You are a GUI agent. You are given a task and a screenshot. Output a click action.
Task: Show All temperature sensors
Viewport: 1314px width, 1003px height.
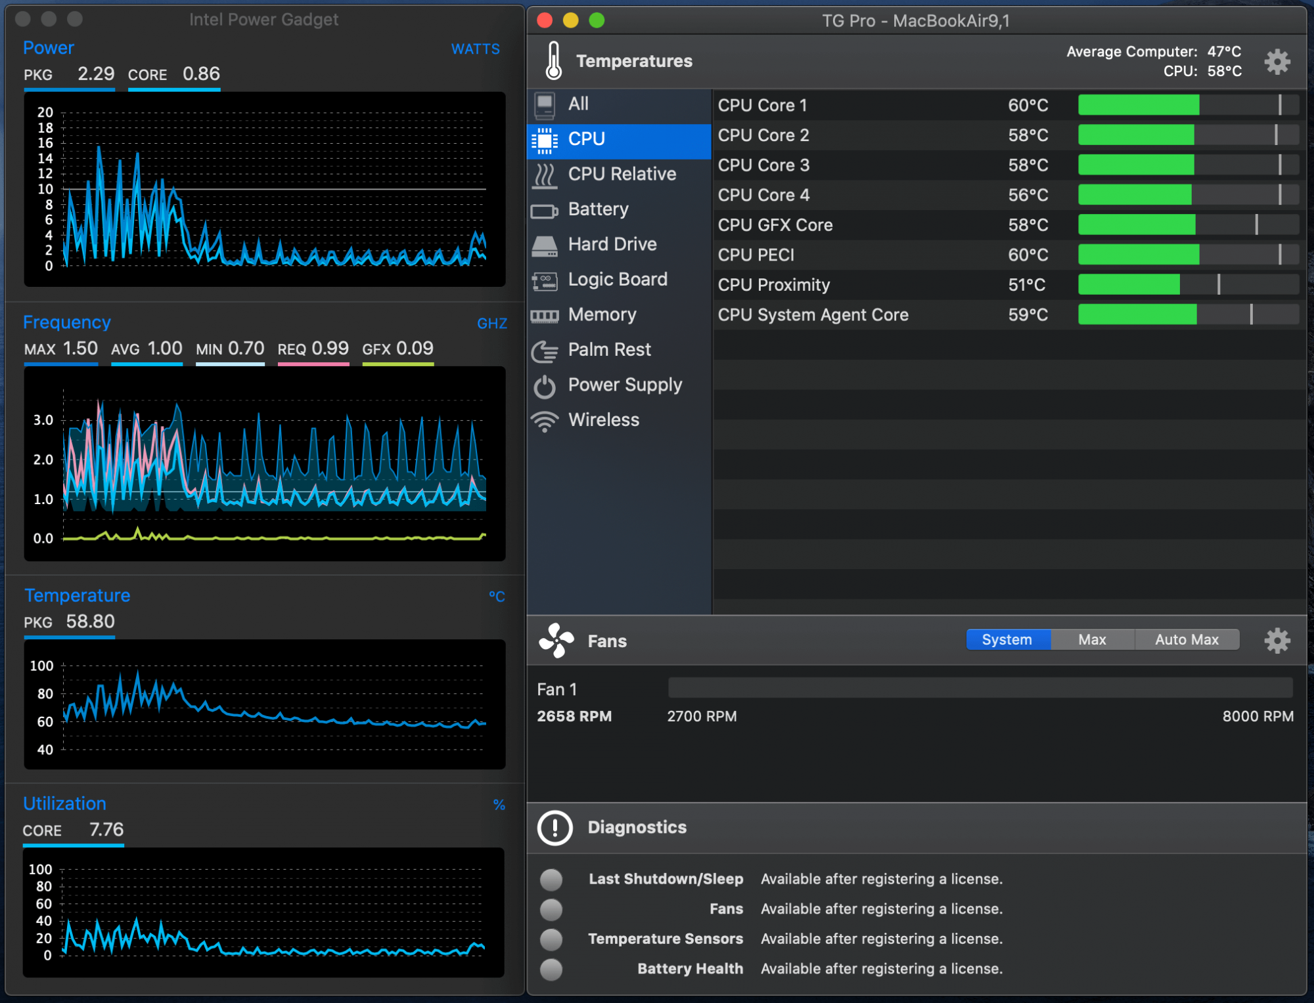click(578, 104)
